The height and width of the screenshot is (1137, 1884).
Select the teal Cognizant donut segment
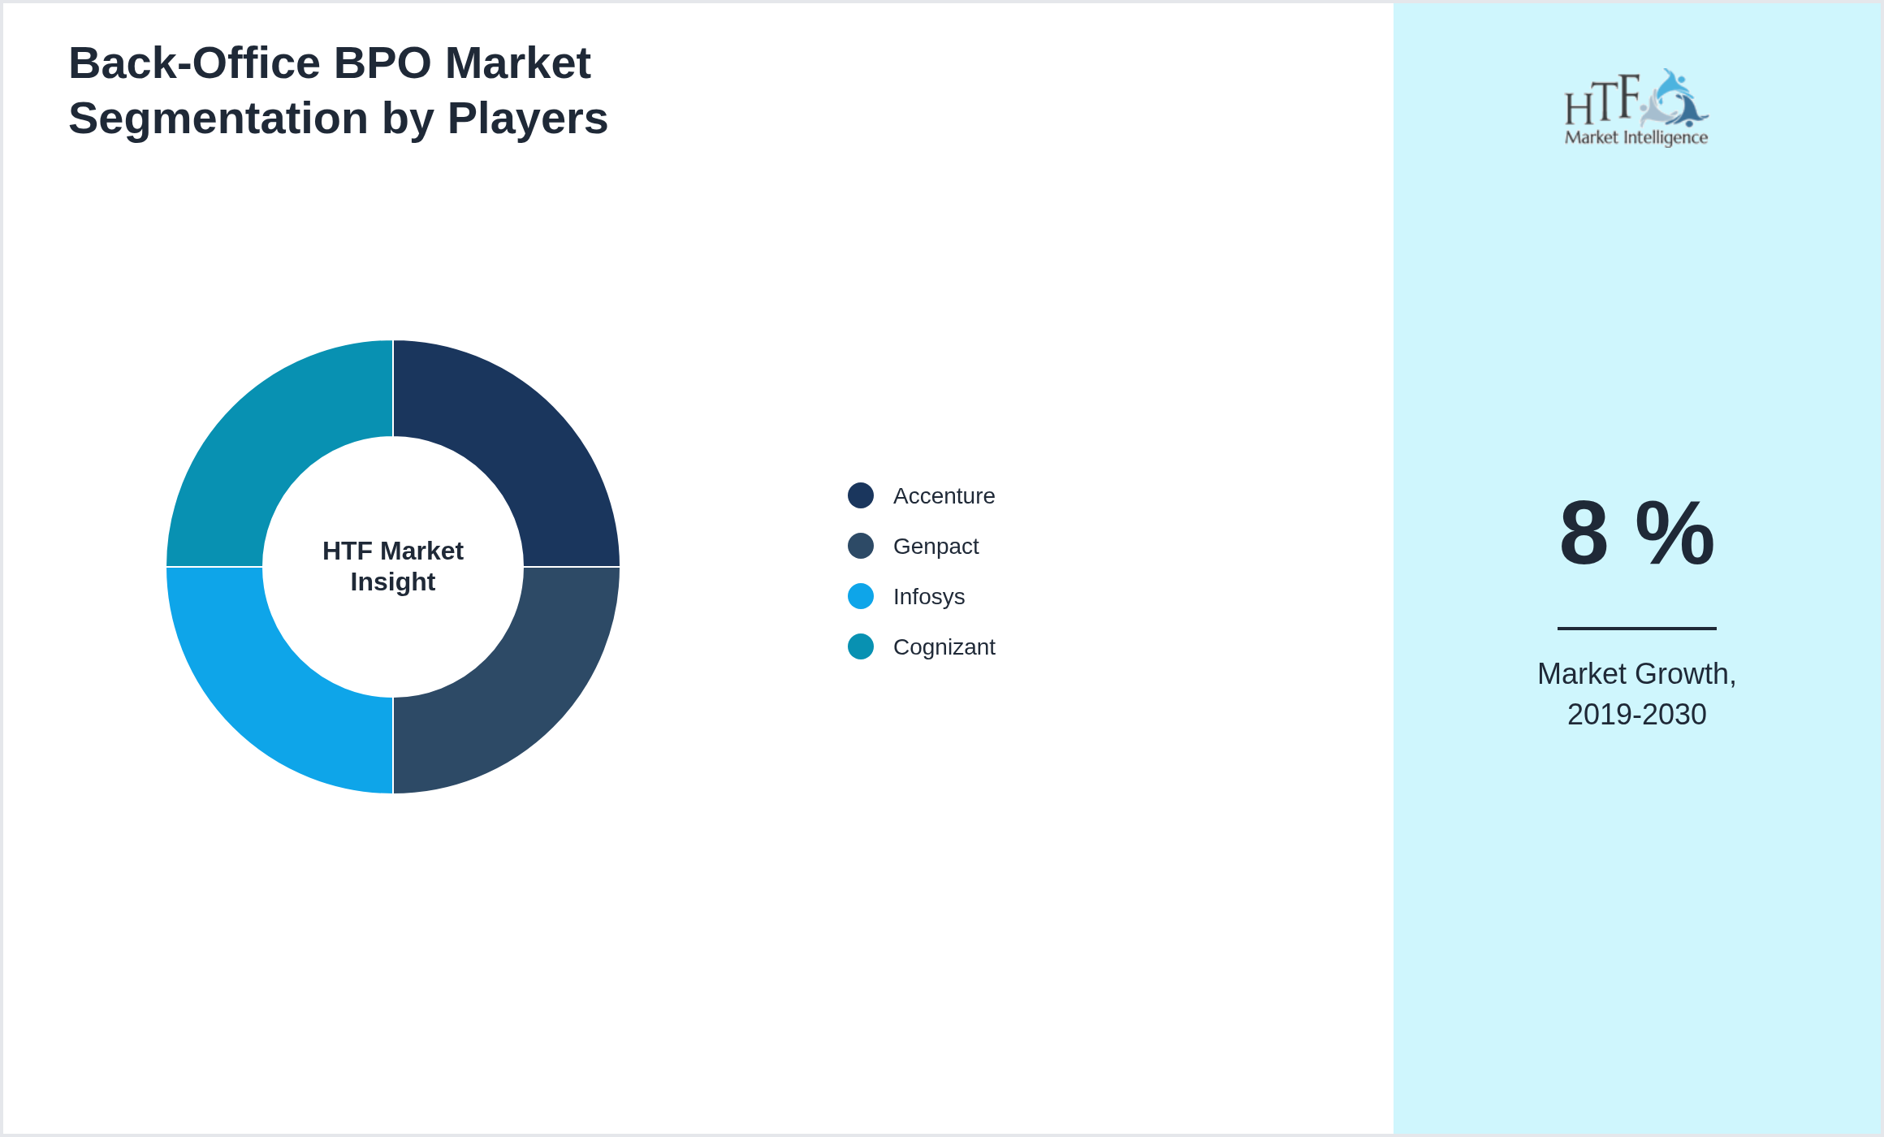[266, 440]
